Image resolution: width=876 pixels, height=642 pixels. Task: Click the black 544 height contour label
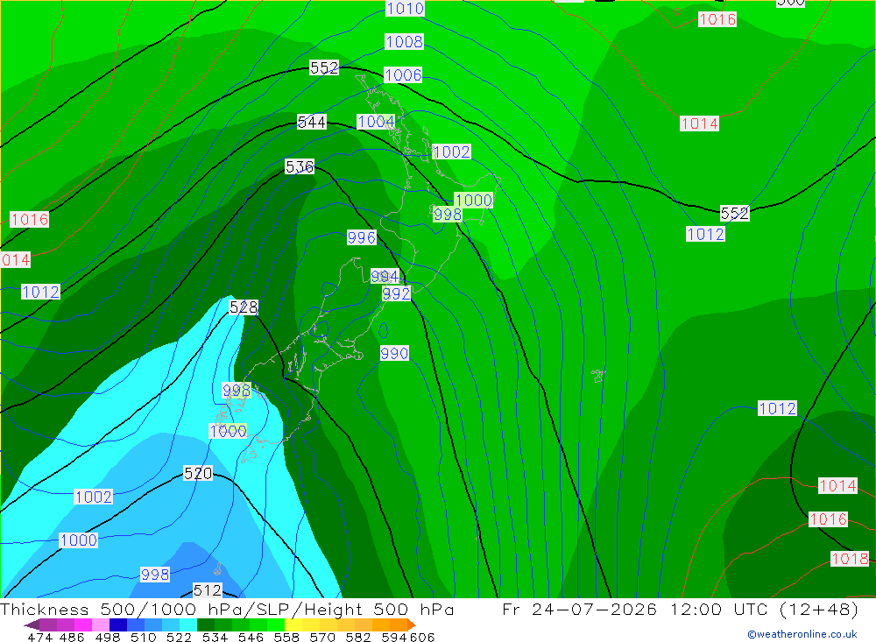pos(312,122)
